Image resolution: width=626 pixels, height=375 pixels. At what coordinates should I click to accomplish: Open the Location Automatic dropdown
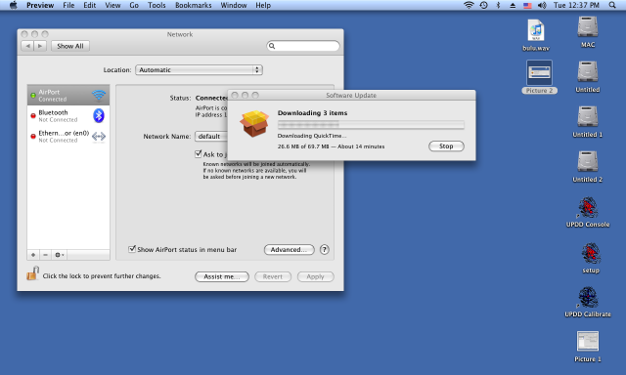(x=199, y=69)
